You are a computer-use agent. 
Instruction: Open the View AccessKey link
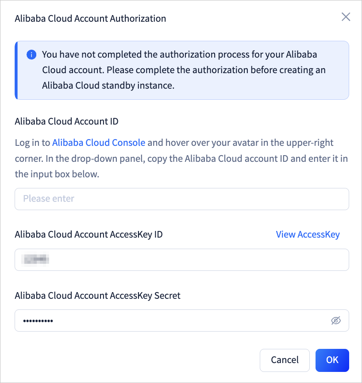[x=308, y=234]
